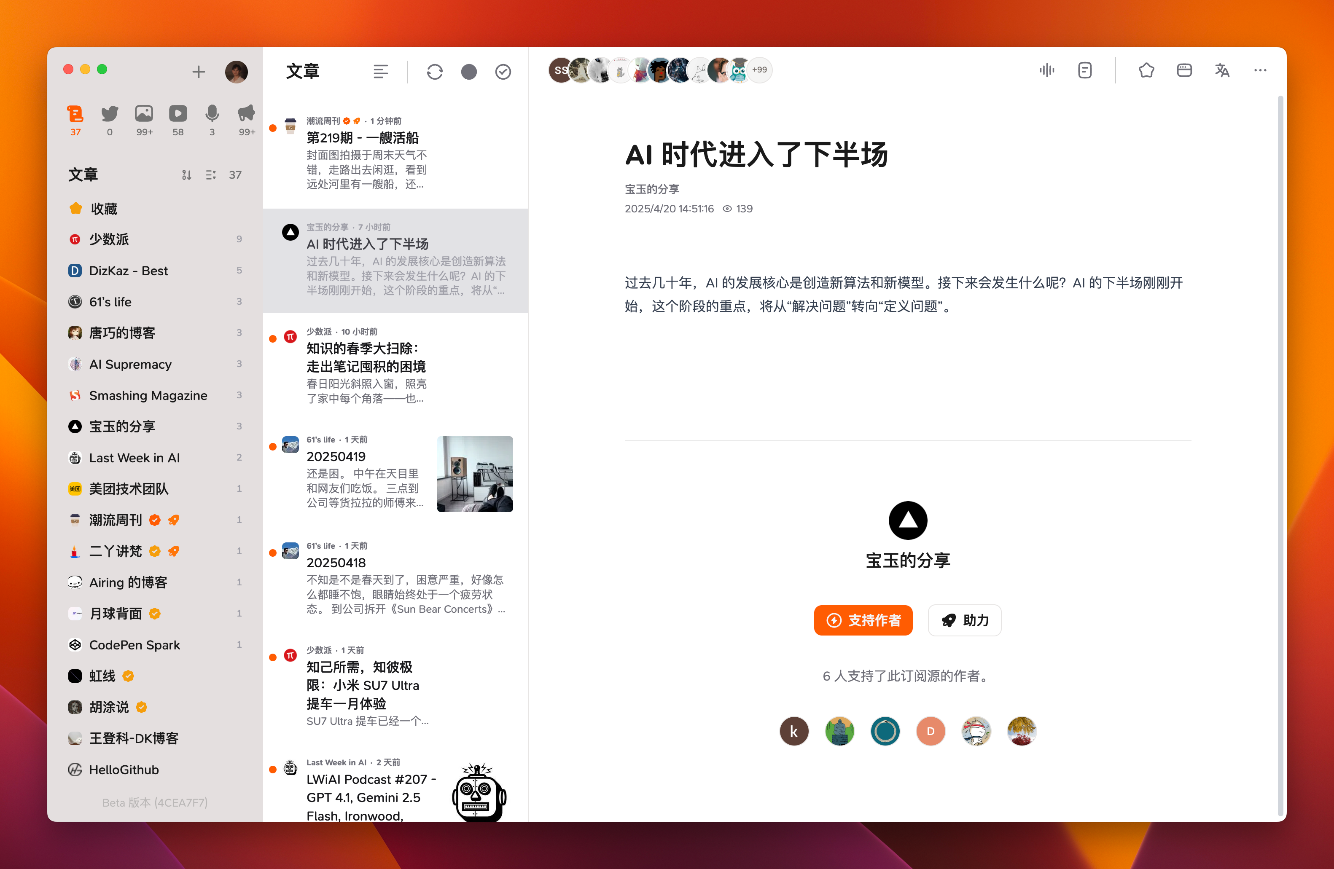Open the three-dot more options menu
This screenshot has width=1334, height=869.
coord(1260,71)
